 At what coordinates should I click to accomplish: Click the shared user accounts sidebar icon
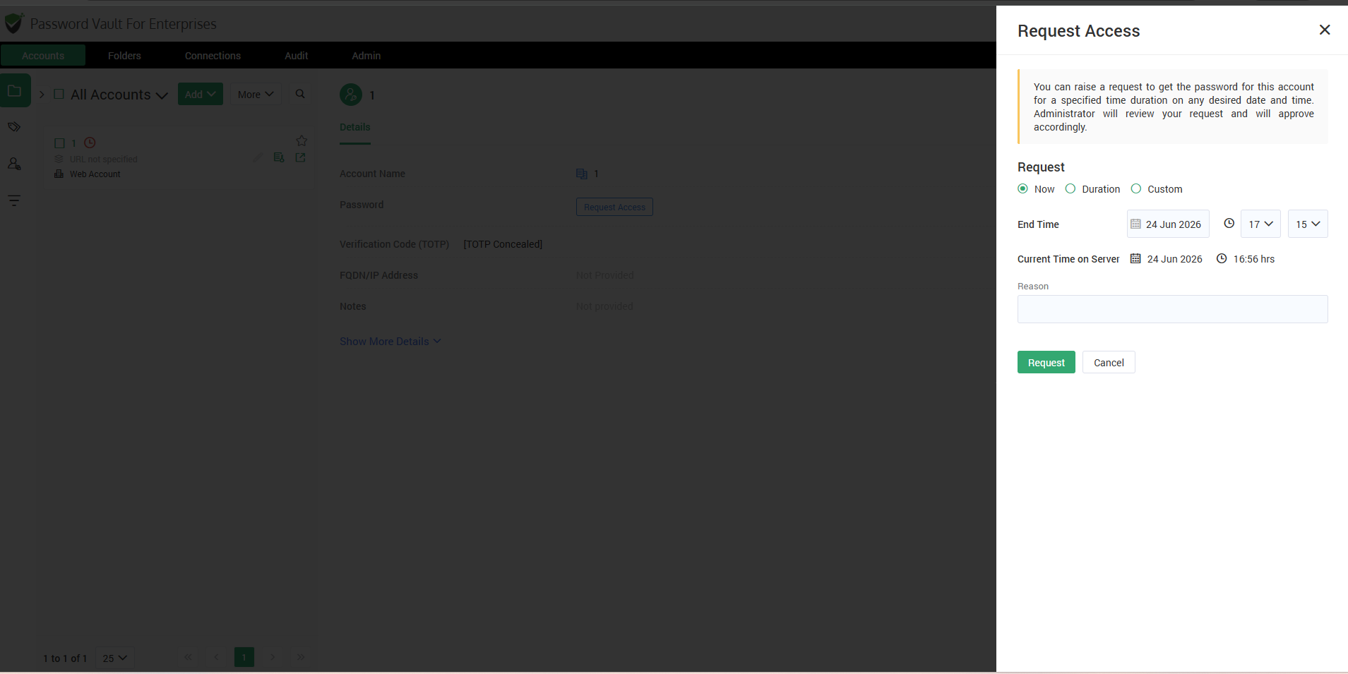[x=14, y=164]
